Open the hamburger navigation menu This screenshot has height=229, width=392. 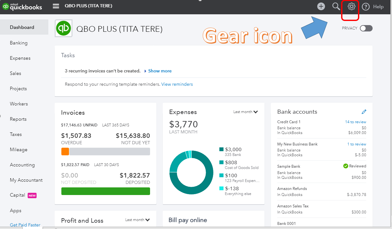pos(56,6)
